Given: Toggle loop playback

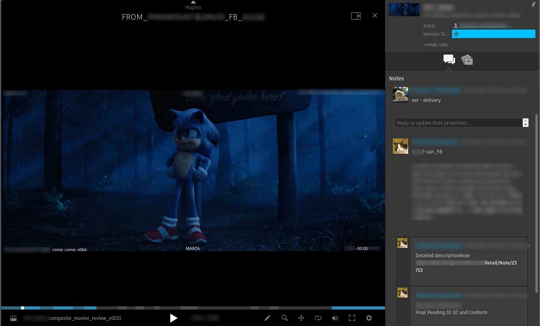Looking at the screenshot, I should (318, 318).
